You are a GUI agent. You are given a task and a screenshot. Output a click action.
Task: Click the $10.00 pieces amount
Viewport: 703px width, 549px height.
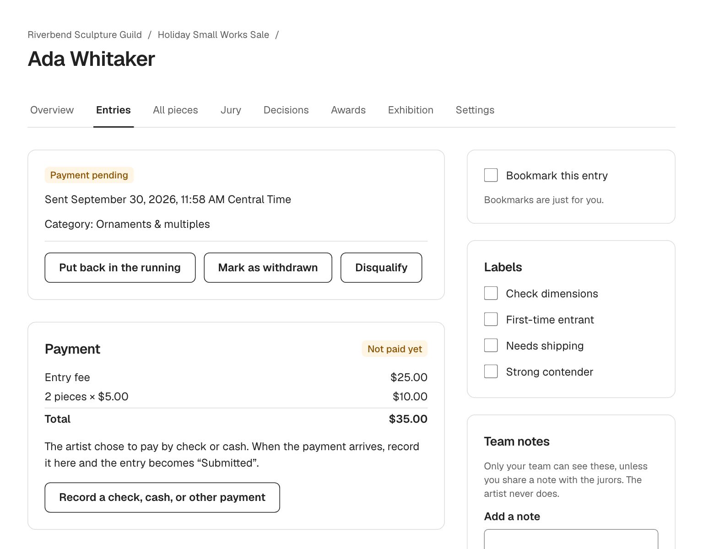tap(410, 397)
